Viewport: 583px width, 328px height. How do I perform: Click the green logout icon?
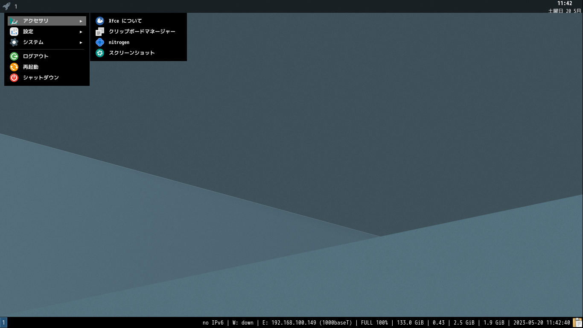pos(14,56)
